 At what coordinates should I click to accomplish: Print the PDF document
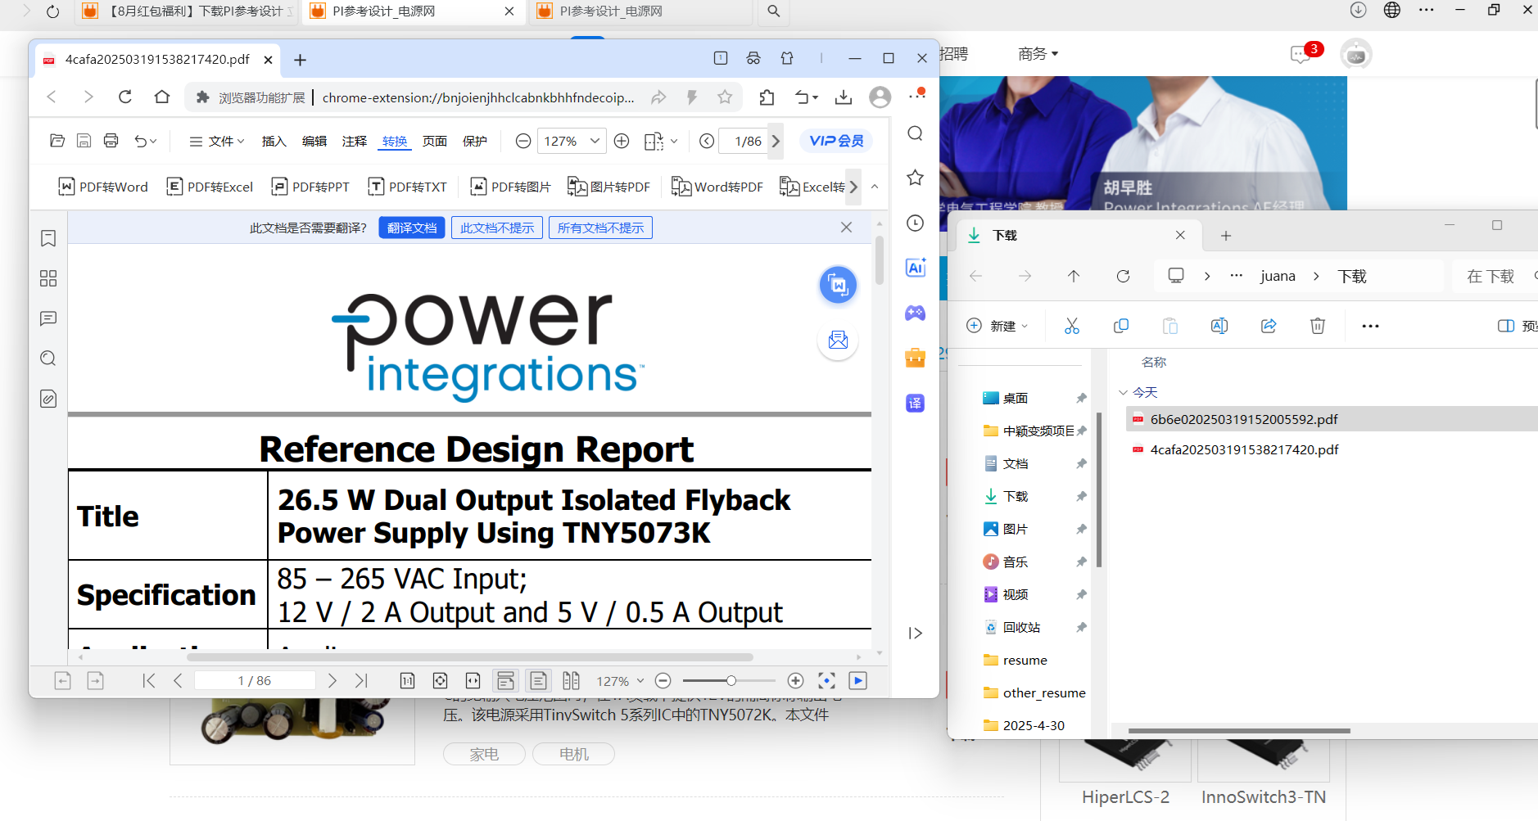111,141
